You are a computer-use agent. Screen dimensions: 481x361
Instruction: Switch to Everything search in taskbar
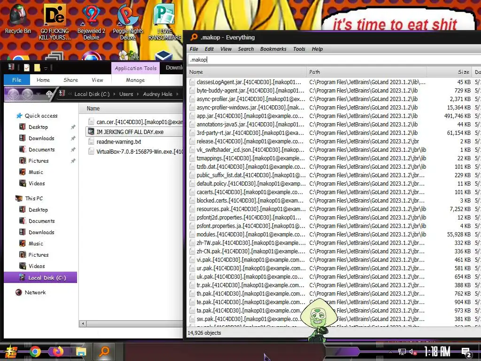(105, 352)
